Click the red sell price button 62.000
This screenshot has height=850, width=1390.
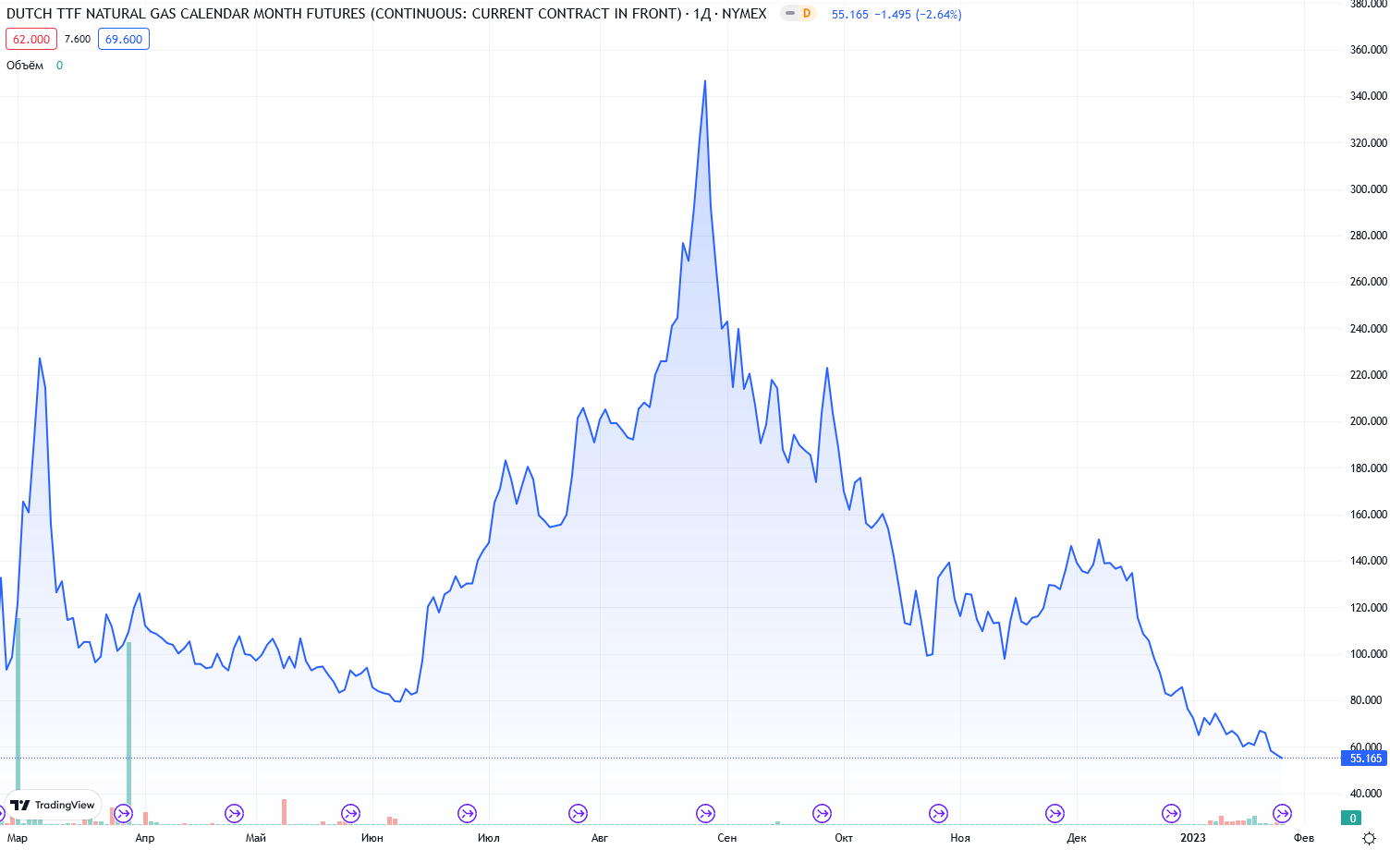click(x=31, y=39)
